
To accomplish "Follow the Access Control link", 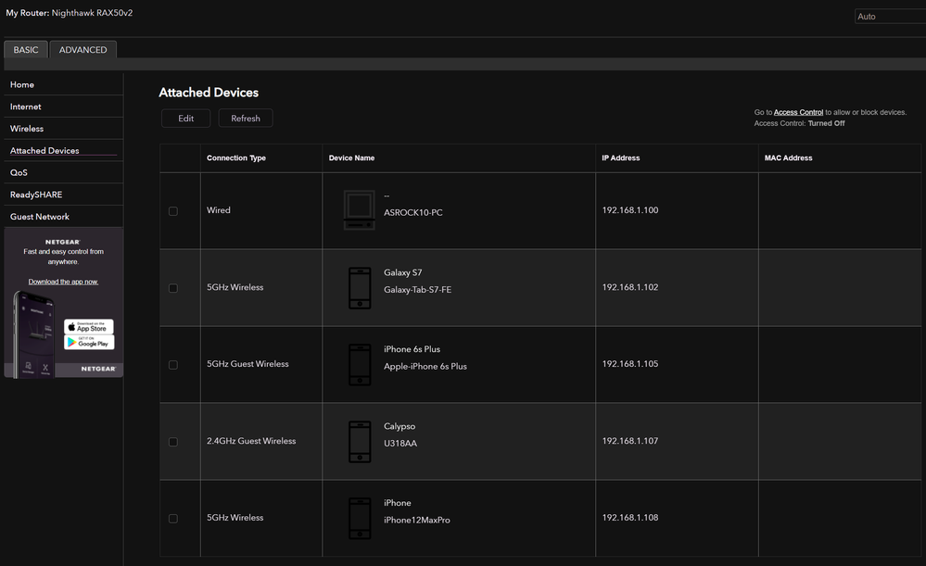I will 798,112.
